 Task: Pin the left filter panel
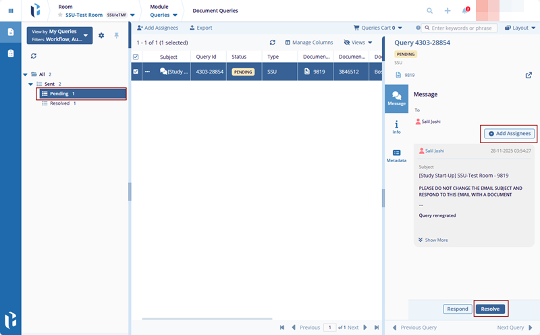116,35
